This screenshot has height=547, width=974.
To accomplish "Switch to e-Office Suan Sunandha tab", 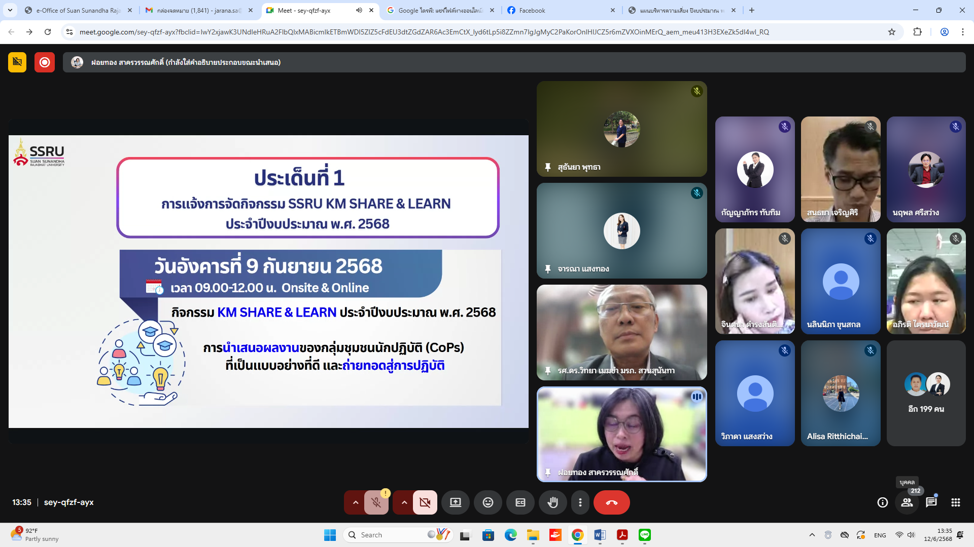I will pos(76,10).
